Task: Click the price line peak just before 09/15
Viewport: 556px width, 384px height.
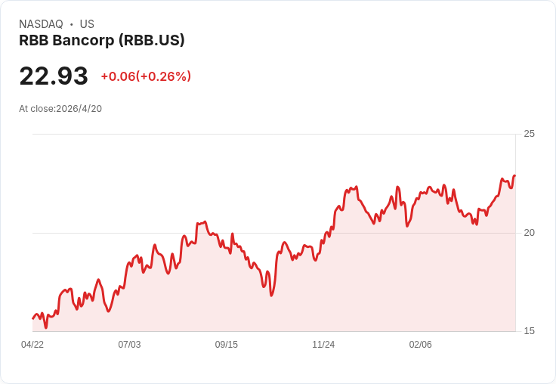Action: point(204,222)
